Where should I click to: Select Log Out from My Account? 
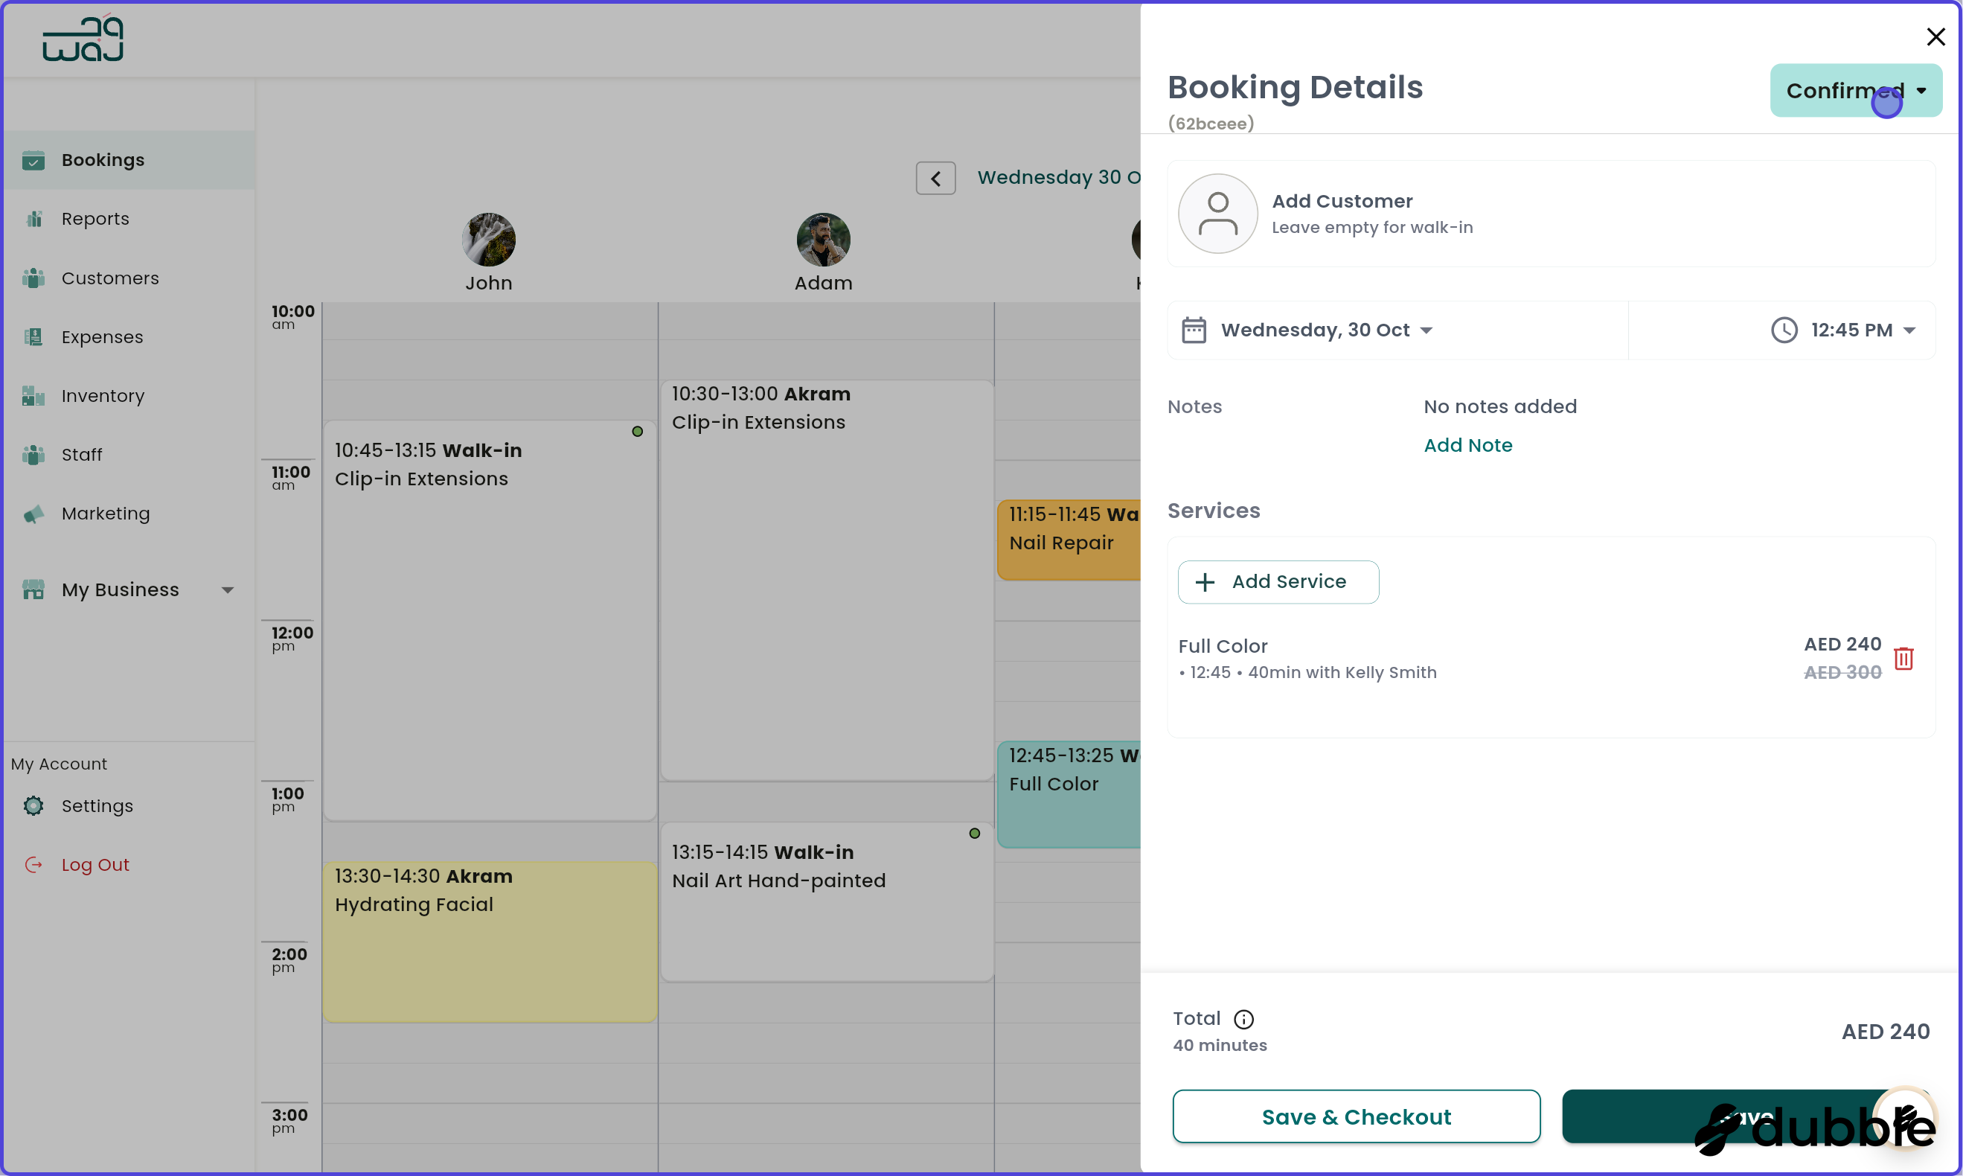coord(95,865)
